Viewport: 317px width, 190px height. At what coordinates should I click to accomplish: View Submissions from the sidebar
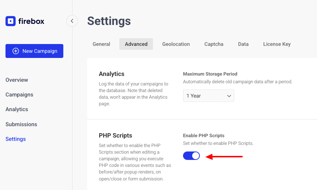21,124
